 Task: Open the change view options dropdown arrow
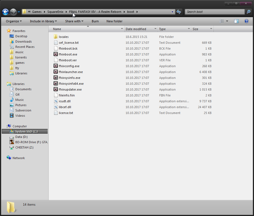point(227,21)
